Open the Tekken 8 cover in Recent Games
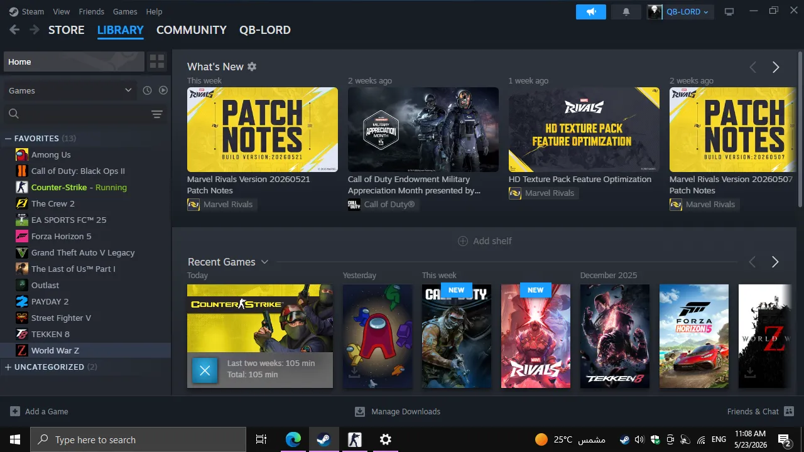 615,336
